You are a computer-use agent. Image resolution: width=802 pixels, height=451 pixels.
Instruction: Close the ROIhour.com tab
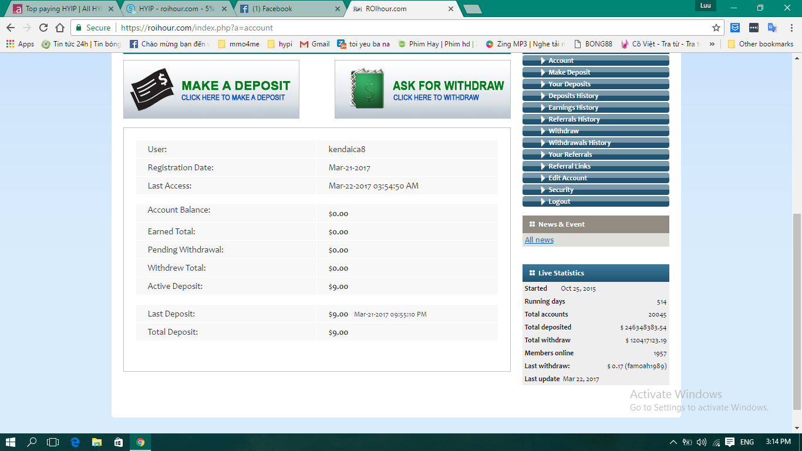451,9
